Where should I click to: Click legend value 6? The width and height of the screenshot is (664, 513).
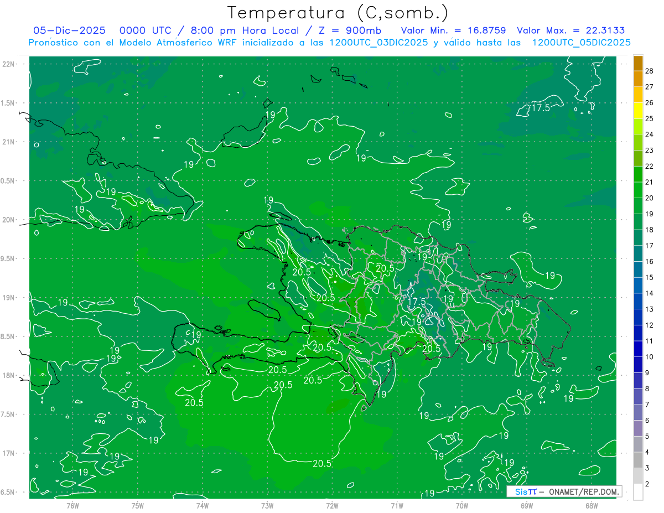(x=647, y=421)
